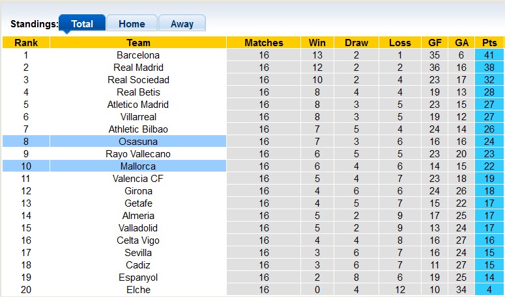Screen dimensions: 505x297
Task: Open the Home standings tab
Action: [132, 24]
